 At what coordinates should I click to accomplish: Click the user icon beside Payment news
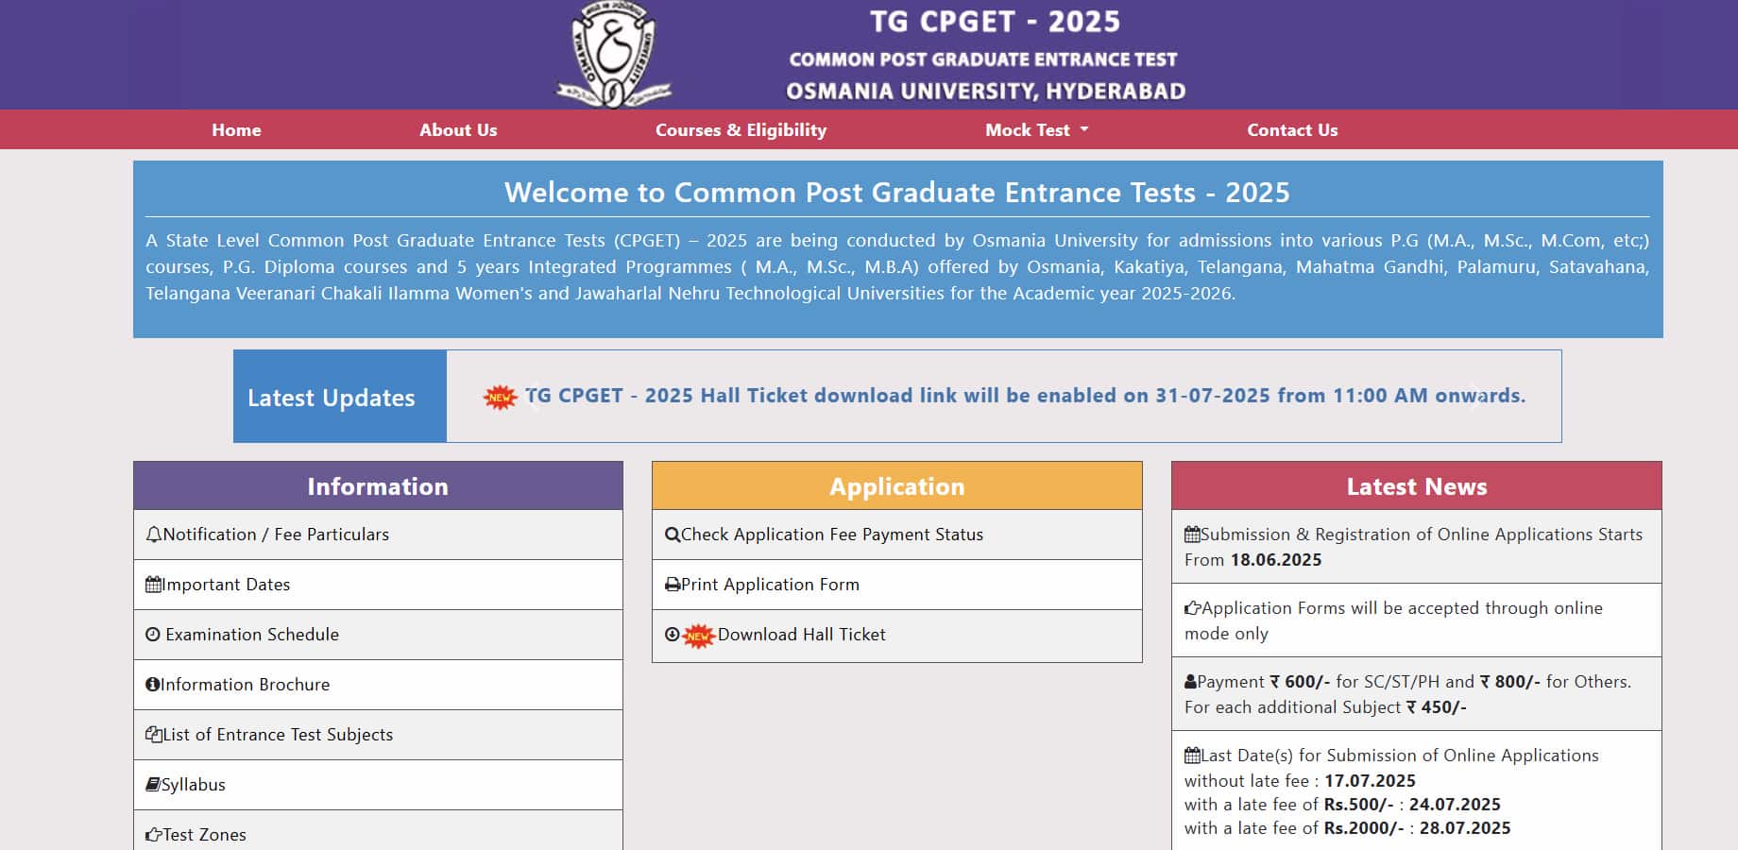click(1190, 682)
